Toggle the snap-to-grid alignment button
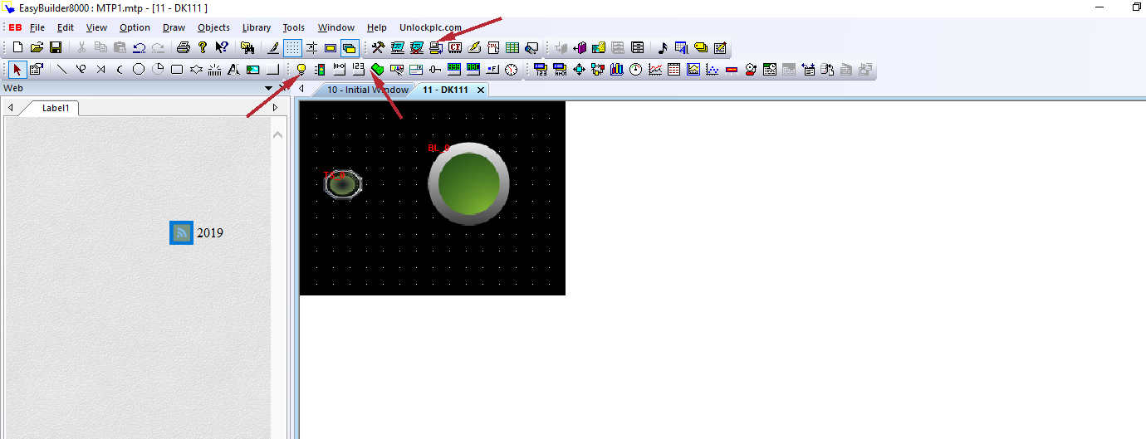Viewport: 1146px width, 439px height. tap(311, 47)
